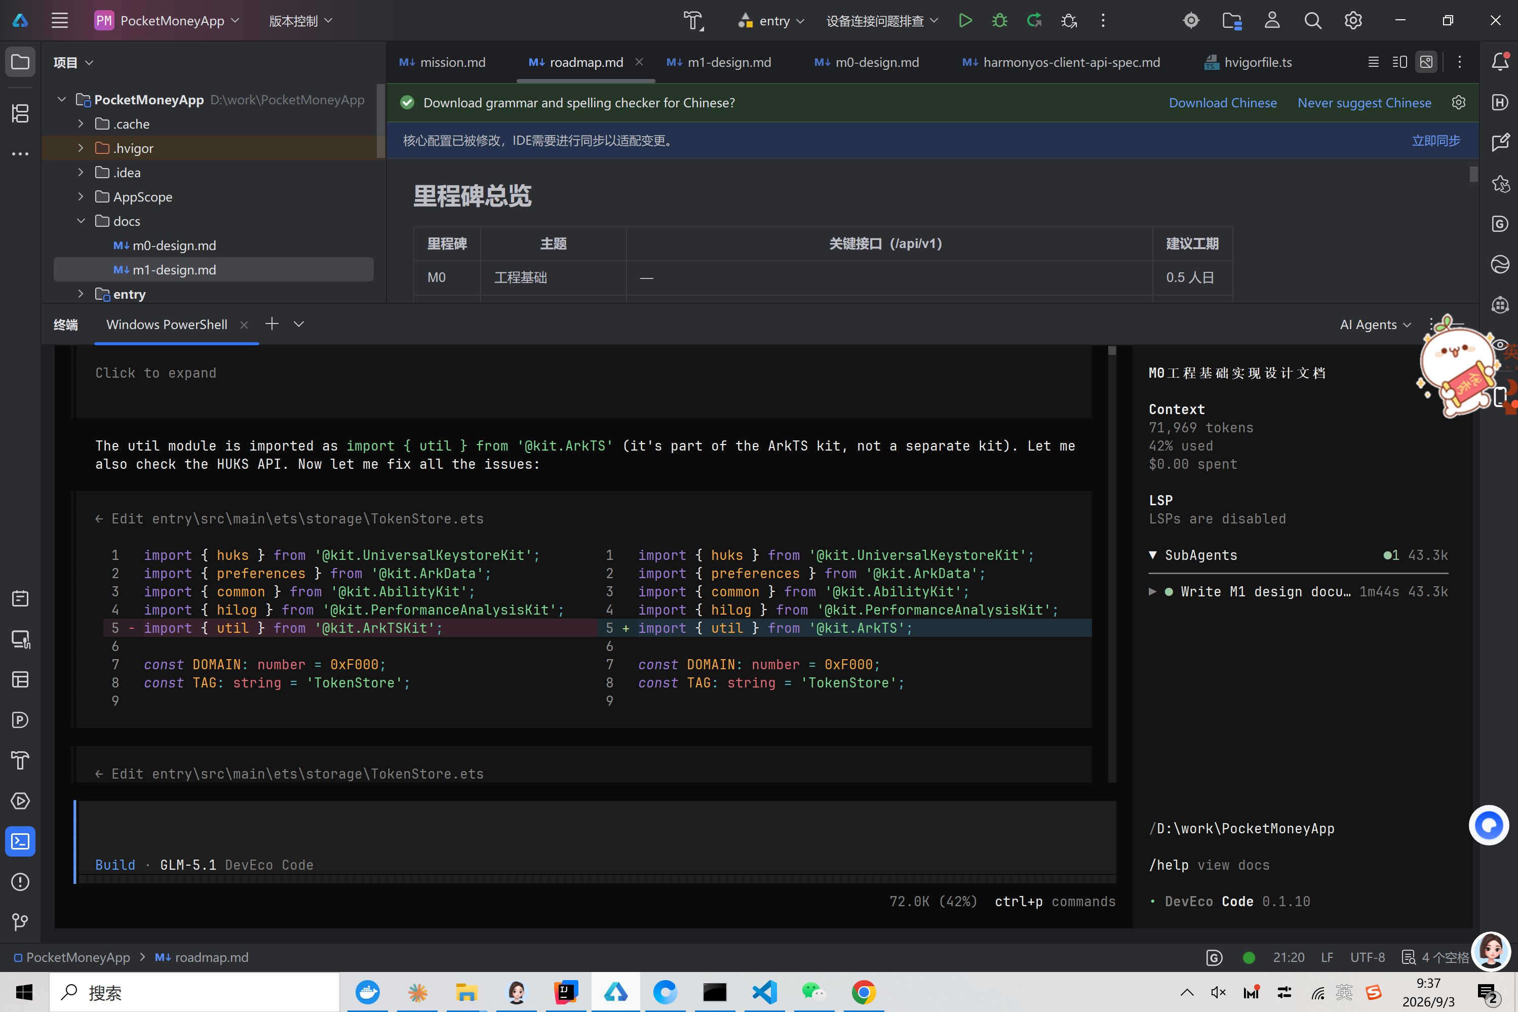Open the structure tool window icon

[x=21, y=113]
